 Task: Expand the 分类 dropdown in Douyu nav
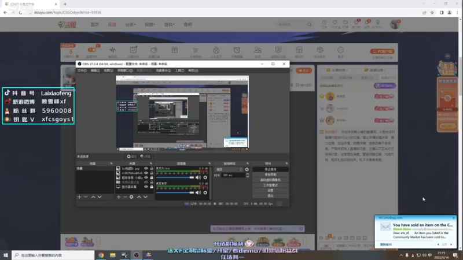[x=130, y=25]
